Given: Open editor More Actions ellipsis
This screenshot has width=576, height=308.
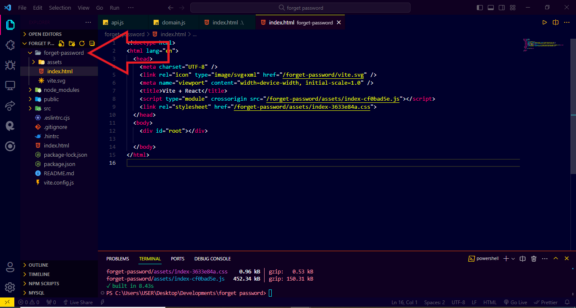Looking at the screenshot, I should point(567,22).
